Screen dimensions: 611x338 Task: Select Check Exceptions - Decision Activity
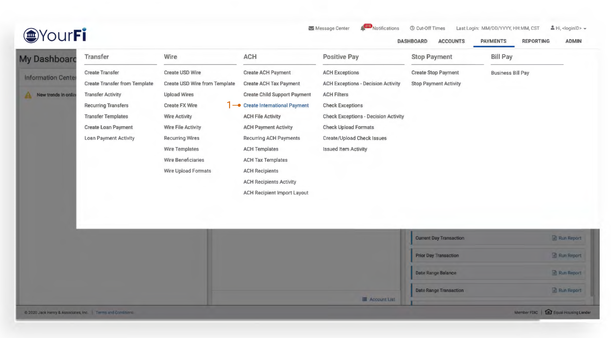[x=363, y=117]
